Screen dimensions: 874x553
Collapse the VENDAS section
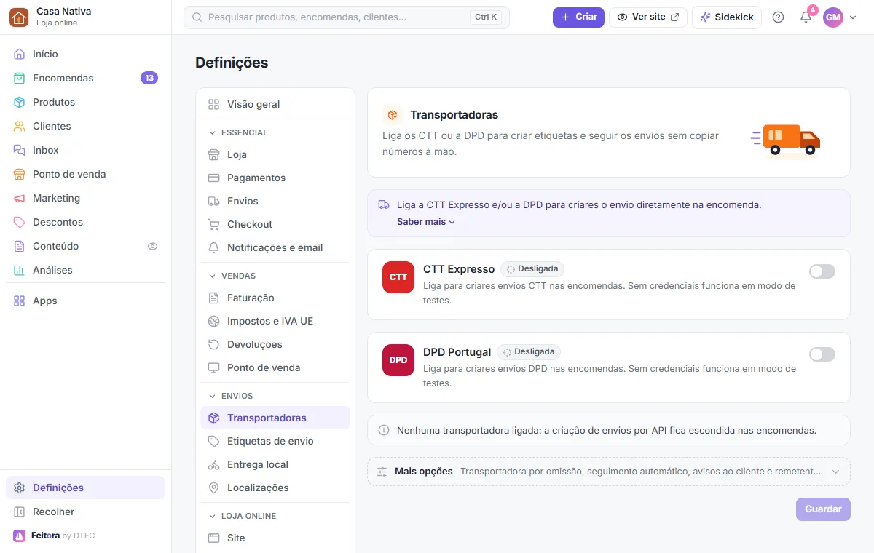[x=232, y=276]
